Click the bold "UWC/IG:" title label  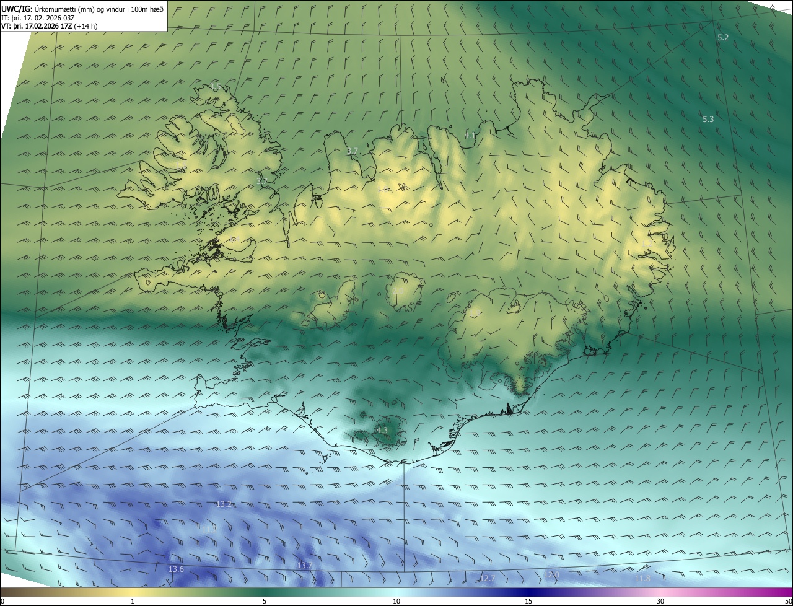[17, 9]
